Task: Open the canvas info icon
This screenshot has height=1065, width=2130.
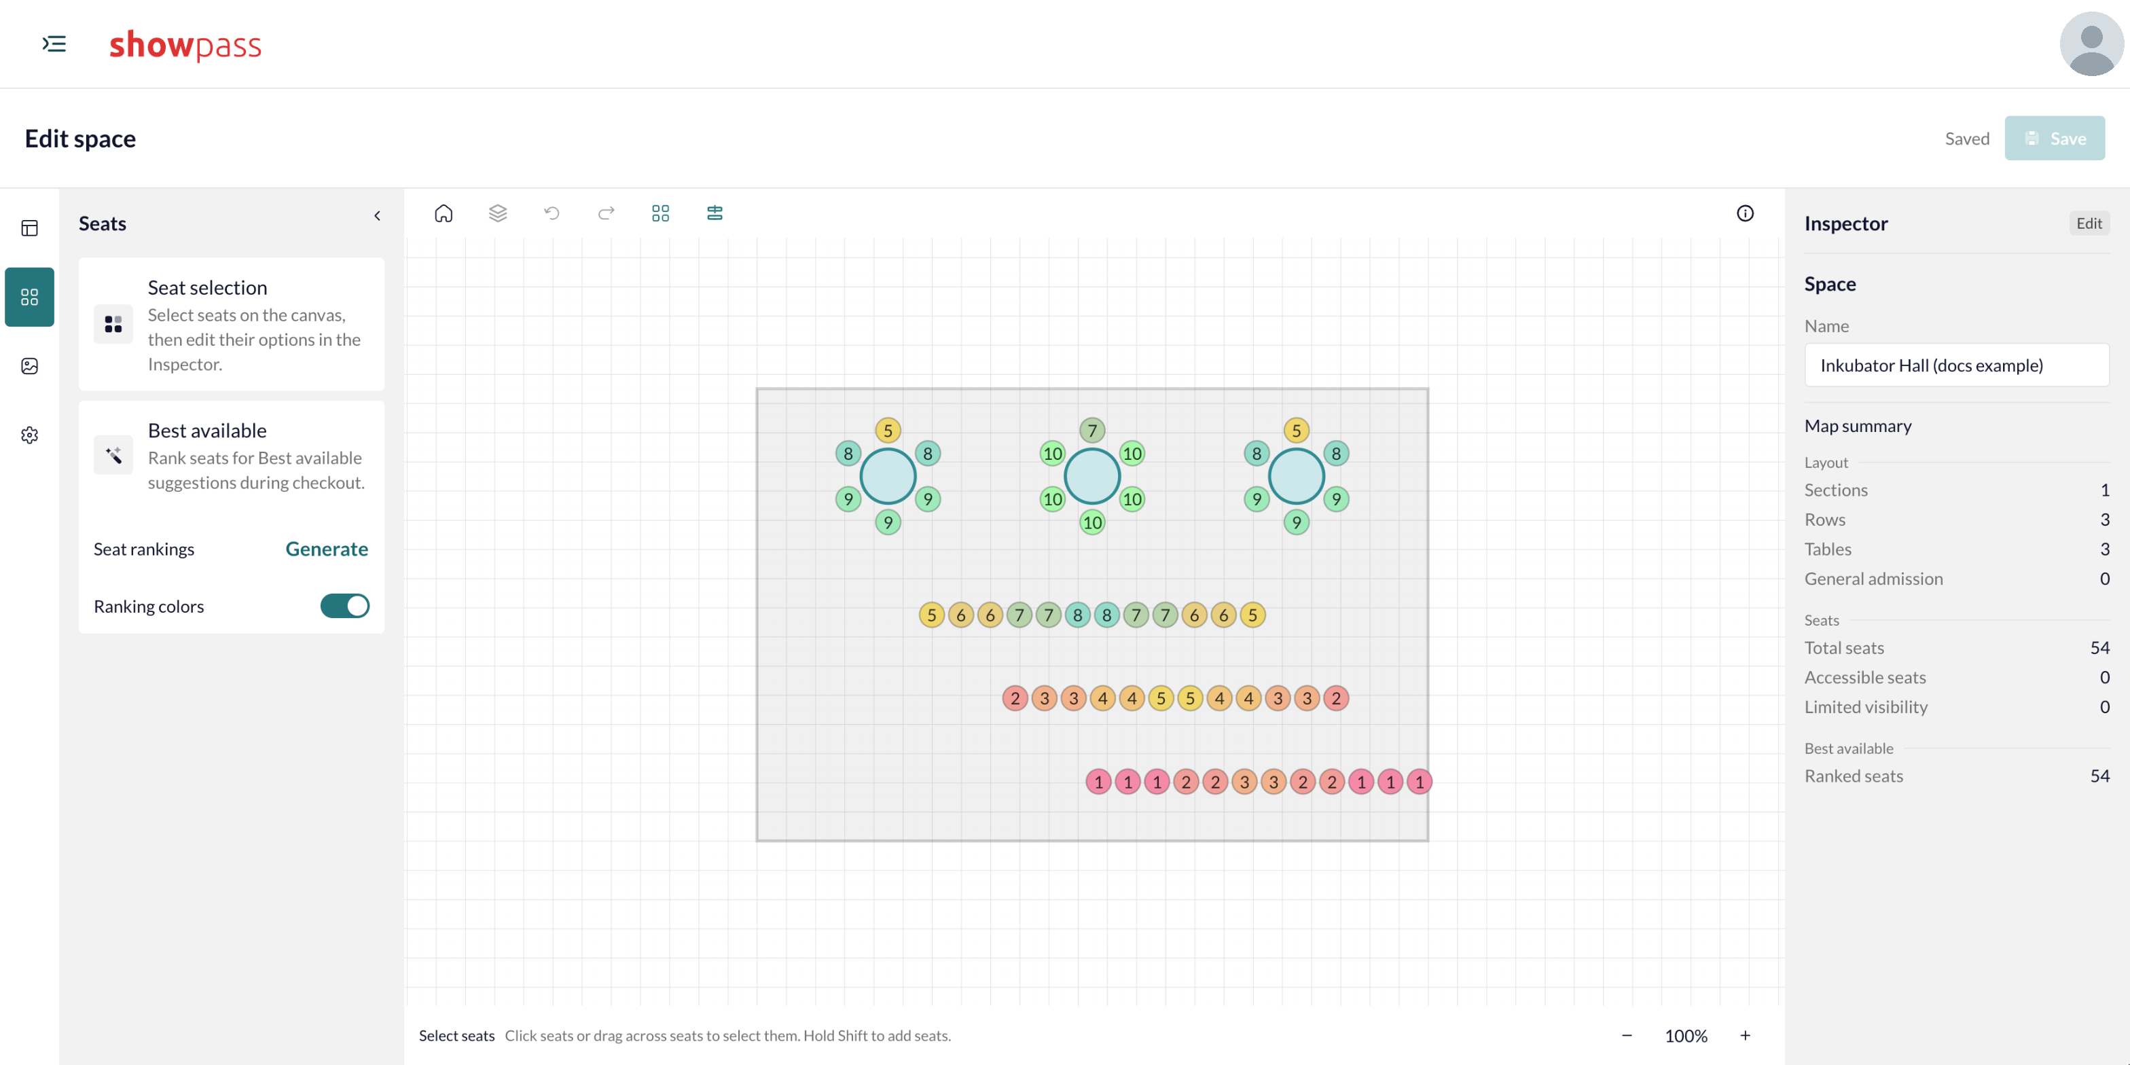Action: click(1745, 213)
